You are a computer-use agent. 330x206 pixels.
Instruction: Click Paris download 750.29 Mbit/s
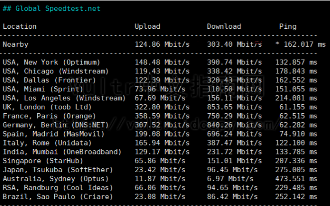(x=234, y=116)
